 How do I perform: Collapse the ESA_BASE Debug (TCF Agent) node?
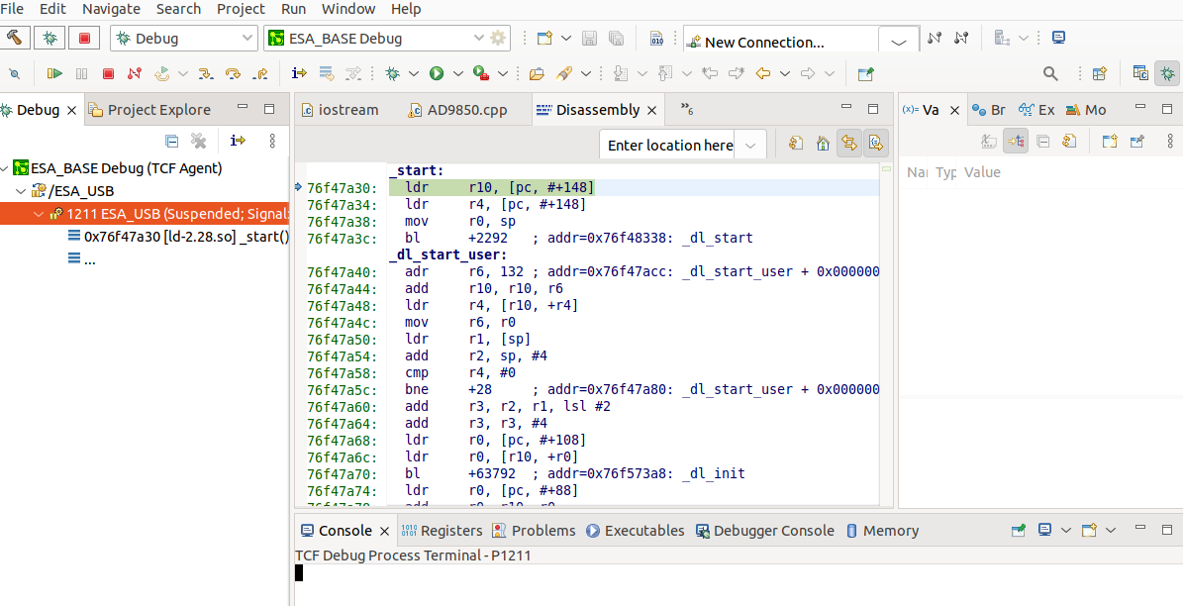tap(5, 167)
